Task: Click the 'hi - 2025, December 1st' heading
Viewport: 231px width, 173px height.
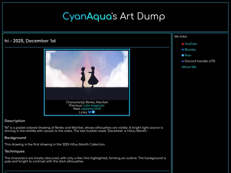Action: pyautogui.click(x=30, y=41)
